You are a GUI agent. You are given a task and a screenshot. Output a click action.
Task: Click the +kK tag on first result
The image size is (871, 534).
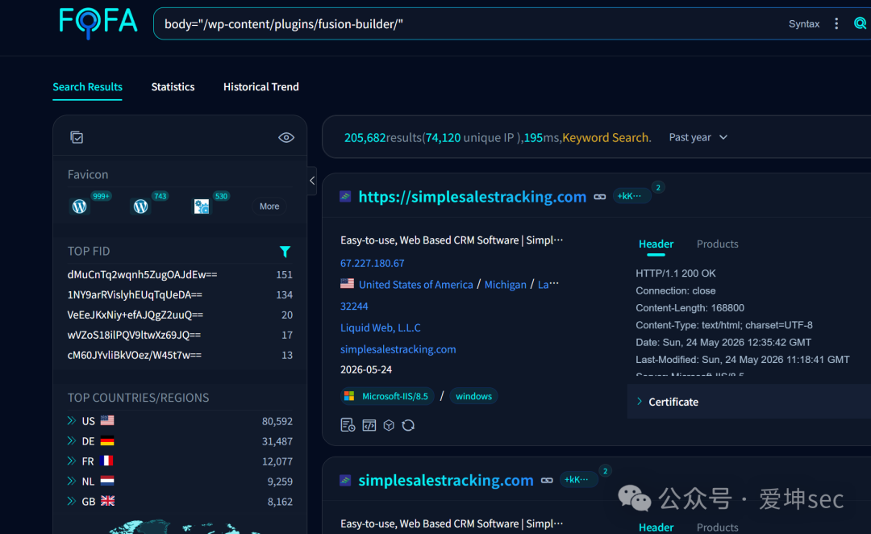tap(630, 196)
